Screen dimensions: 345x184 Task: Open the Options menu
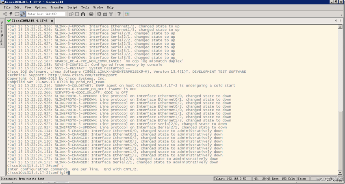click(x=41, y=7)
